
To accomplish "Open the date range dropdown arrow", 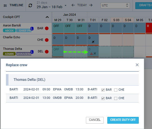I will [66, 5].
